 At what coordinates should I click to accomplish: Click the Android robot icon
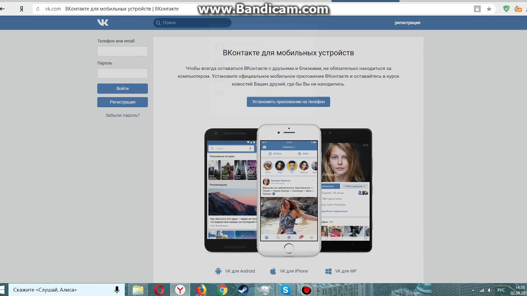218,271
